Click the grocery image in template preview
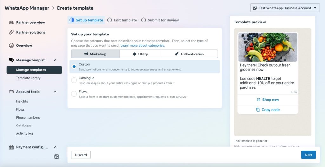 pyautogui.click(x=268, y=47)
